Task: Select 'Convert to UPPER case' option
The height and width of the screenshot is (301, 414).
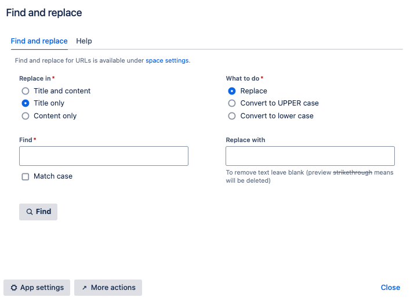Action: [x=232, y=103]
